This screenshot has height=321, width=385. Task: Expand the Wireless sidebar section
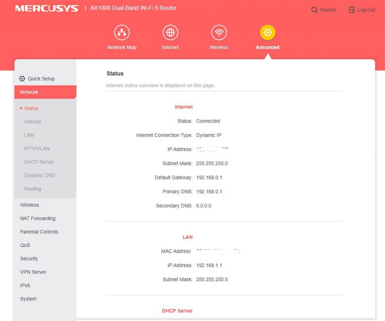[29, 205]
